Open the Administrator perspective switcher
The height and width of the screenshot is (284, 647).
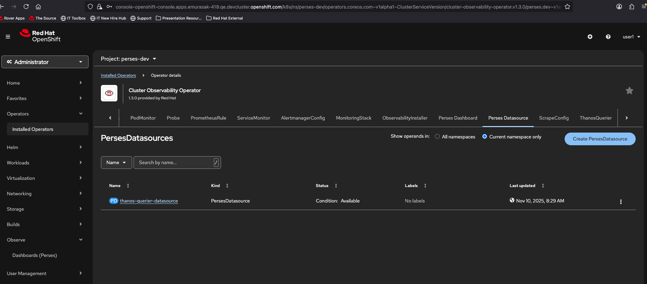[x=45, y=62]
